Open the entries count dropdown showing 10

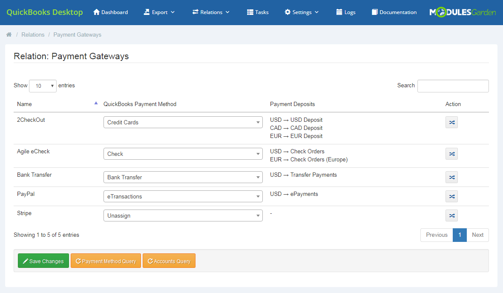click(x=43, y=86)
